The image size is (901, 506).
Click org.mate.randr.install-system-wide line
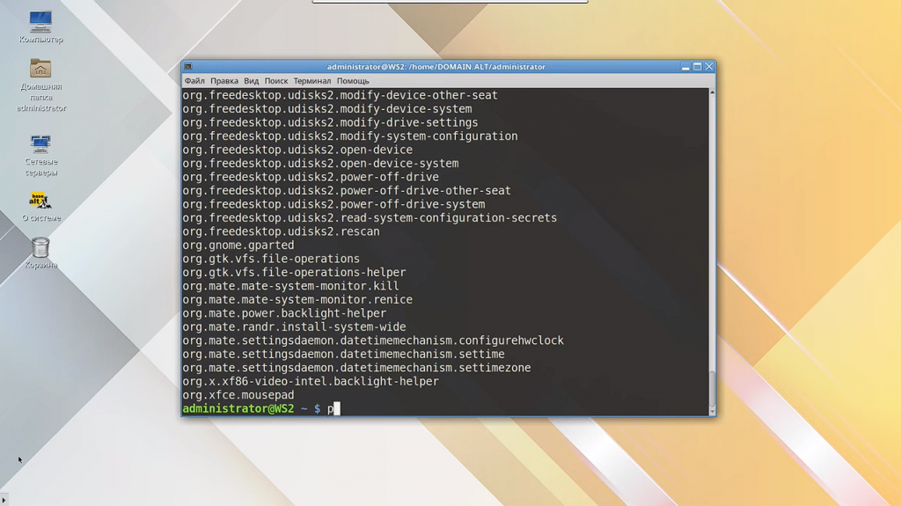[x=294, y=327]
